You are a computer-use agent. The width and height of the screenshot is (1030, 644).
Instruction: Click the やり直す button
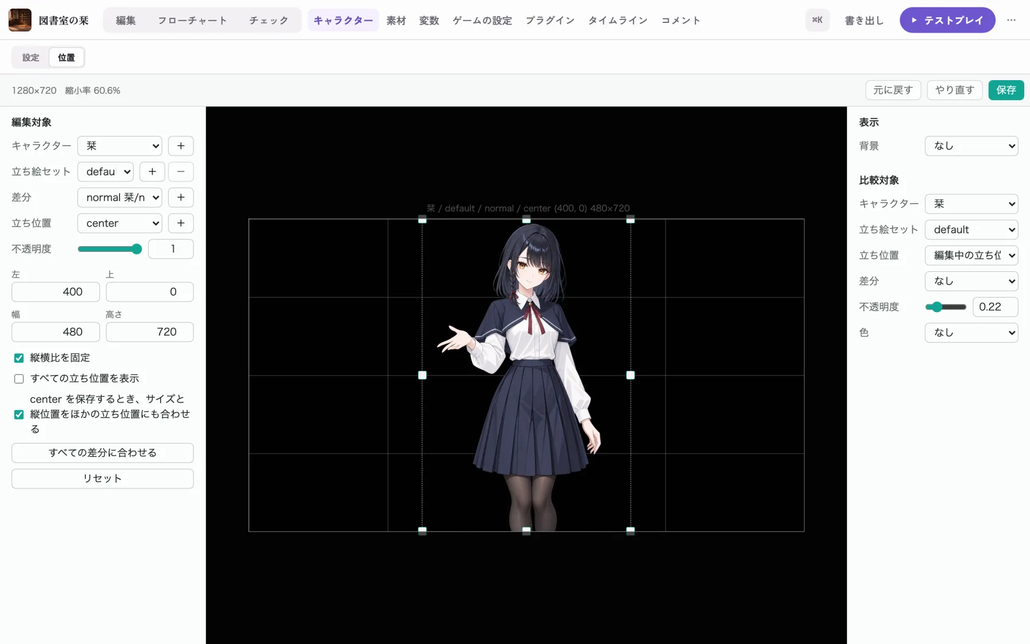pos(954,90)
